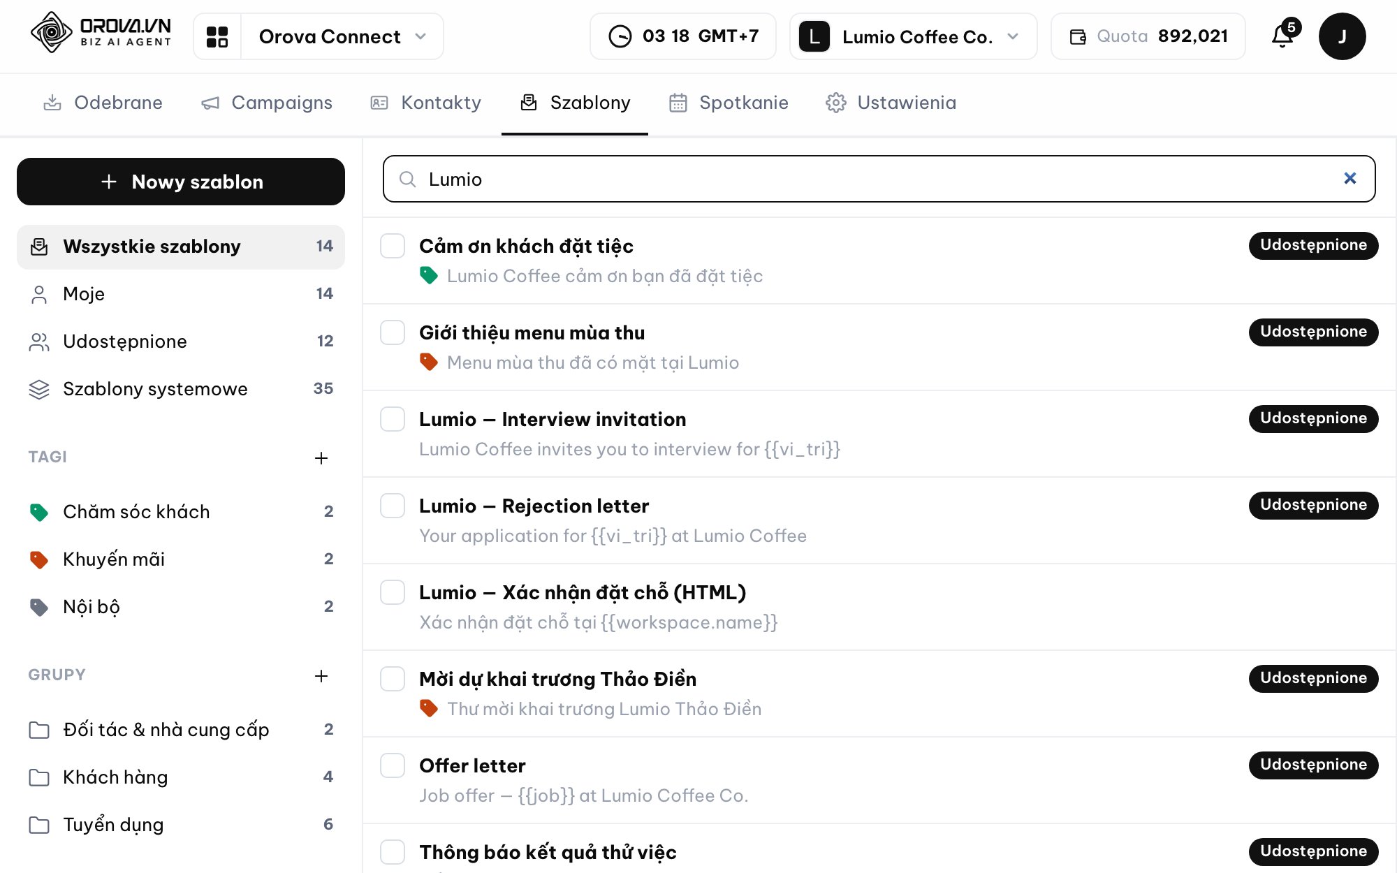
Task: Open the Đối tác & nhà cung cấp folder
Action: pyautogui.click(x=181, y=730)
